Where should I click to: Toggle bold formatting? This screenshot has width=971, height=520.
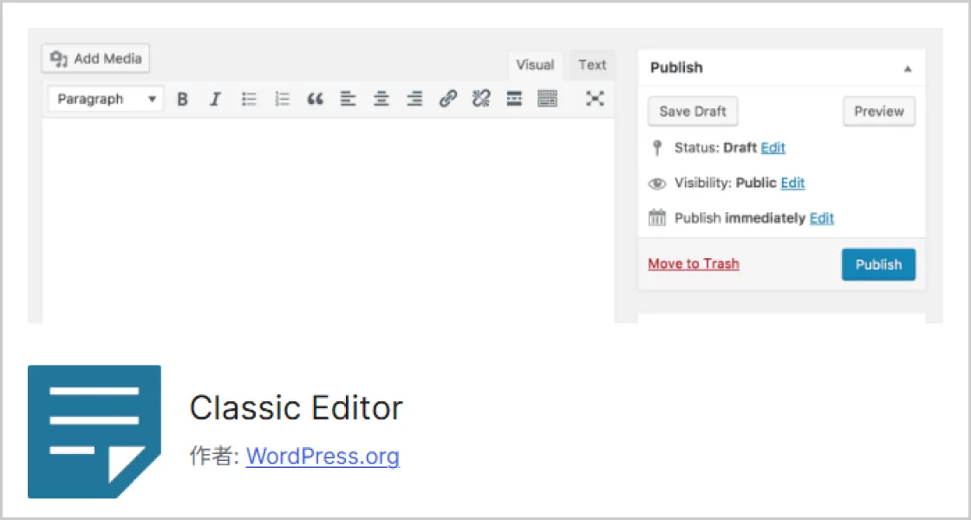point(182,99)
